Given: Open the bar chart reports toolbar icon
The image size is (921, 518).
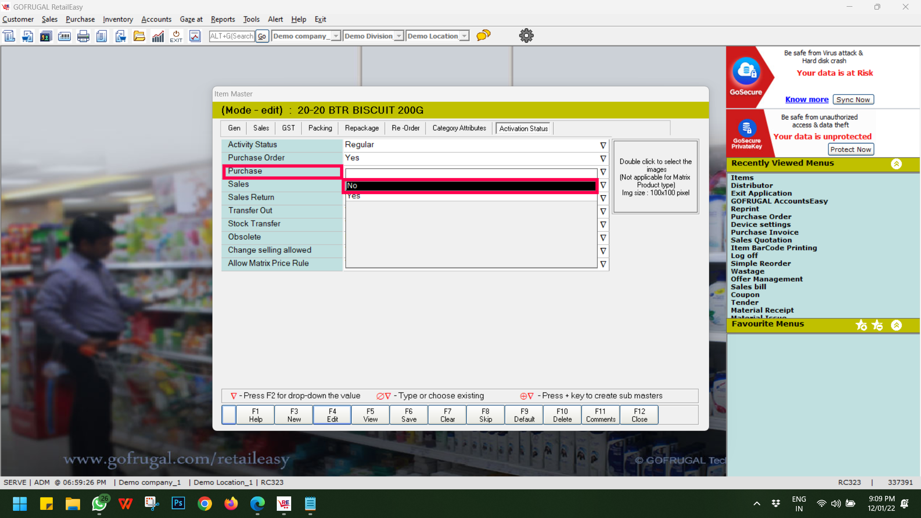Looking at the screenshot, I should pos(158,36).
